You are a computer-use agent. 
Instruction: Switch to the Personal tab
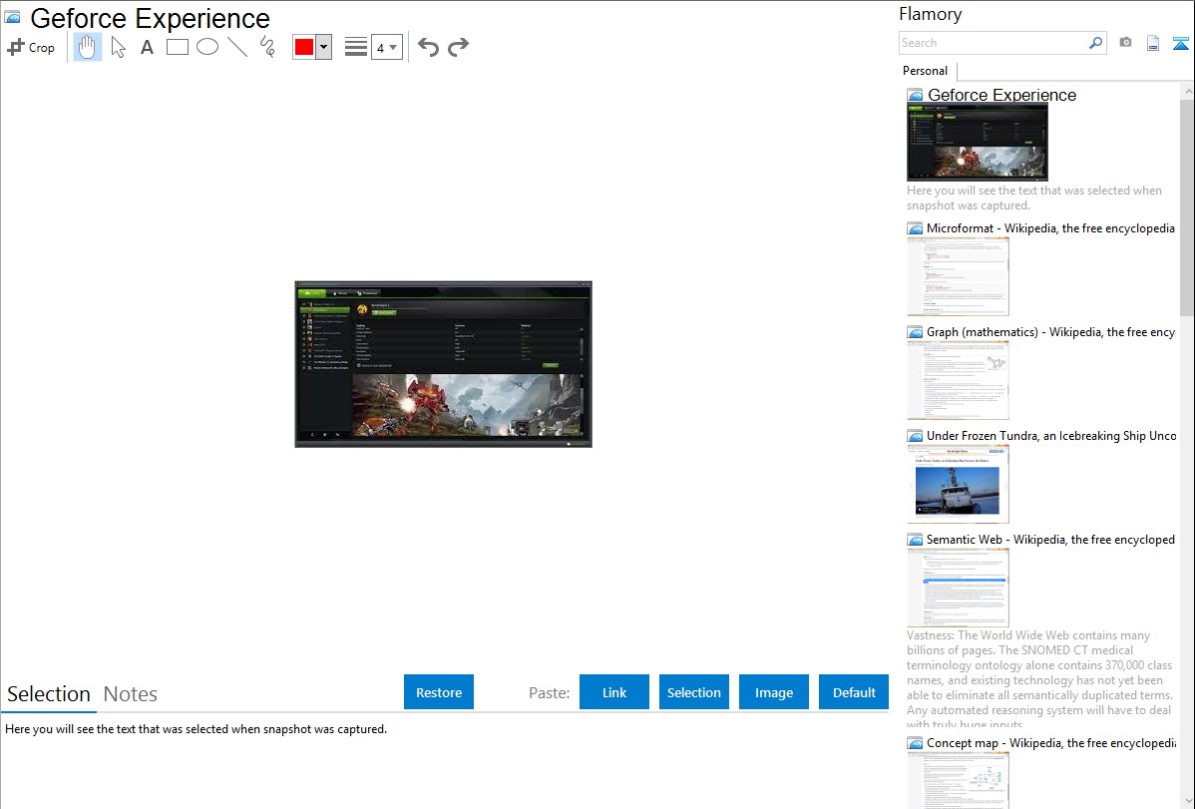[x=925, y=71]
